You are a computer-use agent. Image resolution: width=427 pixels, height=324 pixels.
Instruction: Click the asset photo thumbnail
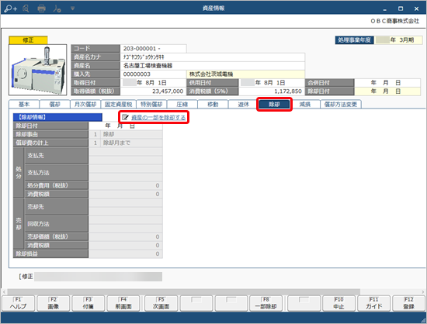click(37, 70)
